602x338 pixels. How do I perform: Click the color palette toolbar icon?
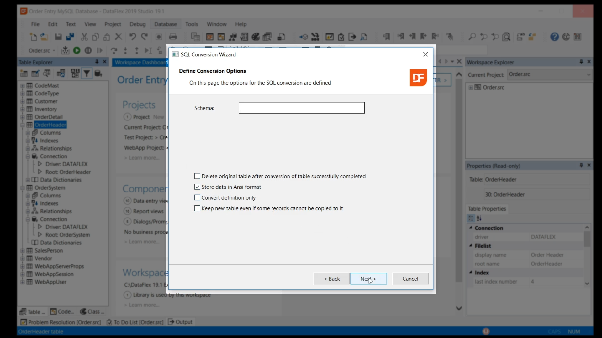click(x=256, y=37)
